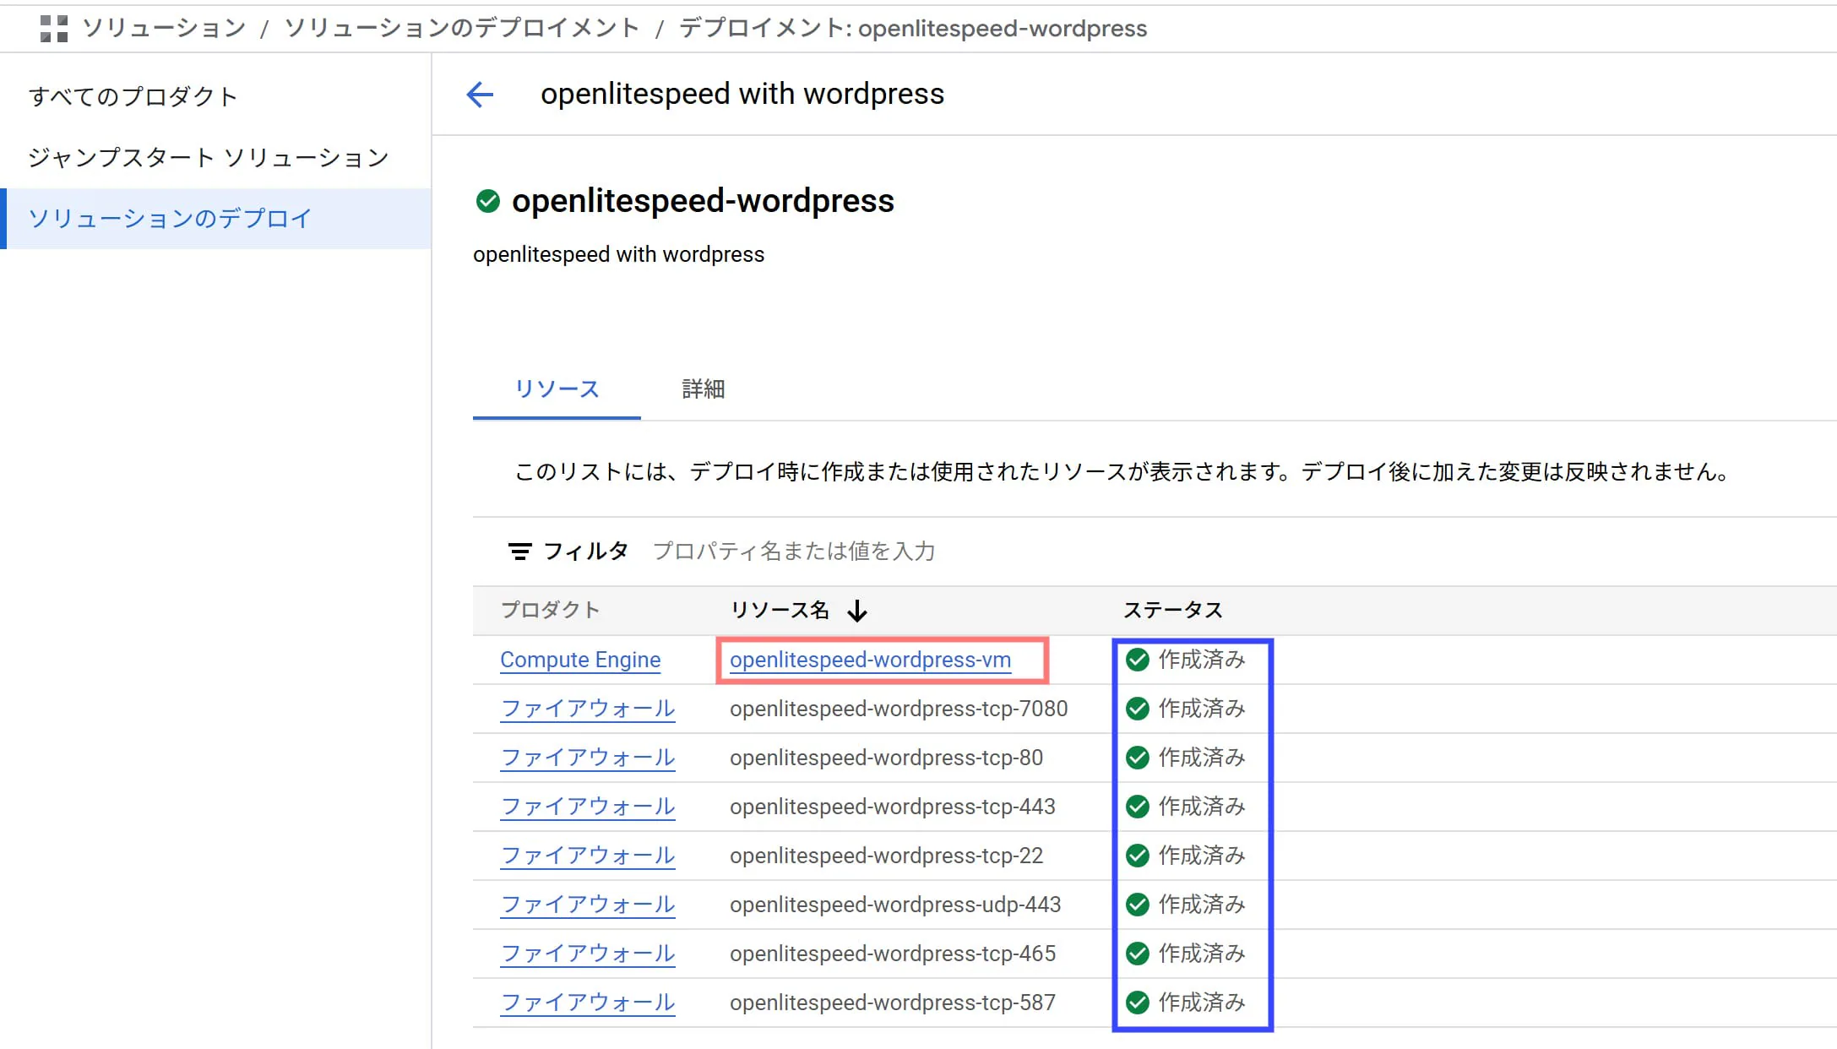Switch to the リソース tab
This screenshot has height=1049, width=1837.
click(x=557, y=389)
